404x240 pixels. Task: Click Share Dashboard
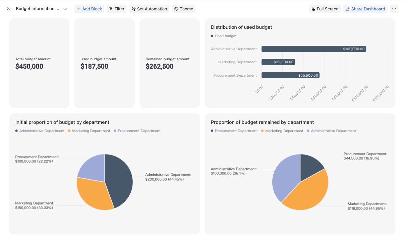pos(365,9)
